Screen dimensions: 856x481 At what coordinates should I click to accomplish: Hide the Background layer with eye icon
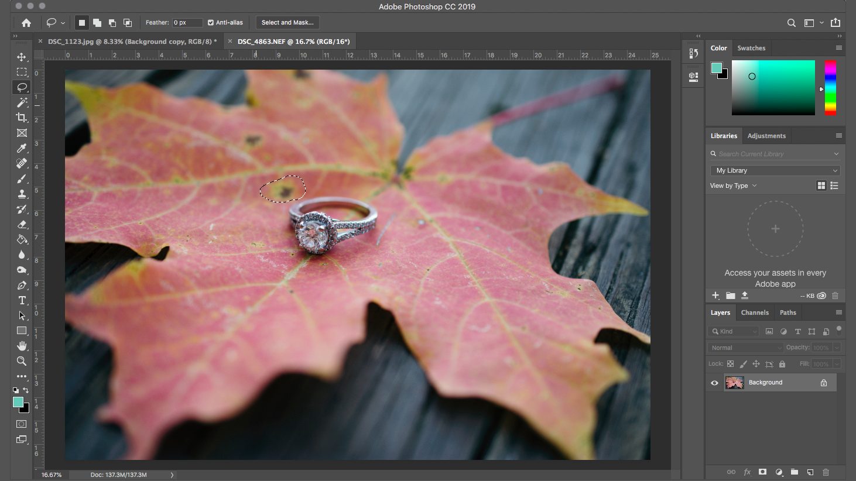(x=714, y=383)
